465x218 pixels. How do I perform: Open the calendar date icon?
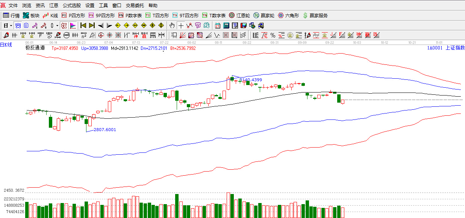[x=218, y=25]
